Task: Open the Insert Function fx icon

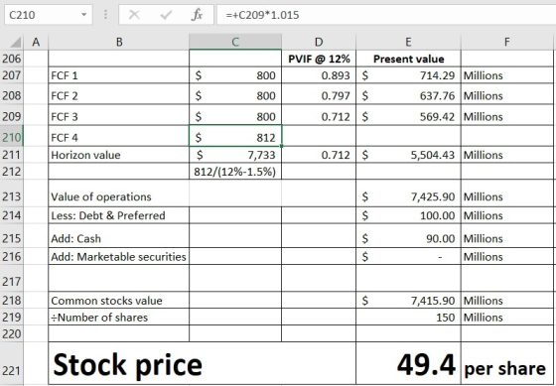Action: tap(197, 15)
